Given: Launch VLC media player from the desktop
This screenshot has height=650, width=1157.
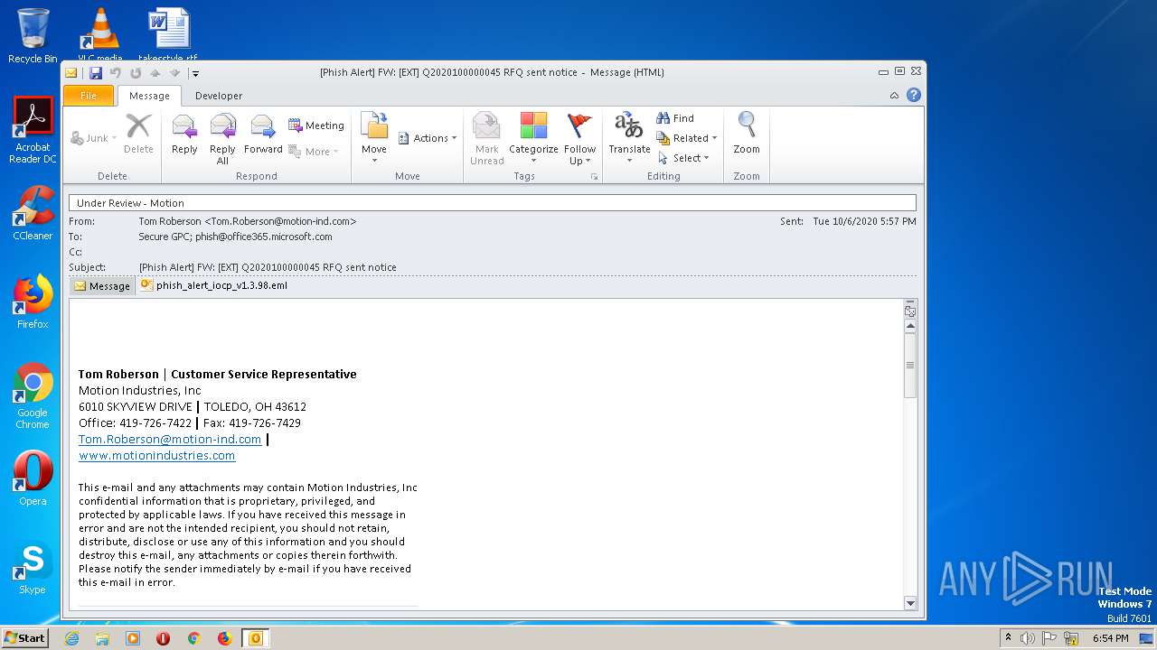Looking at the screenshot, I should [x=100, y=35].
